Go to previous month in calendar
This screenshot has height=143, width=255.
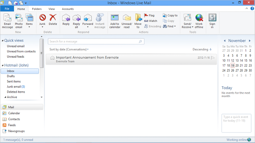pos(225,41)
